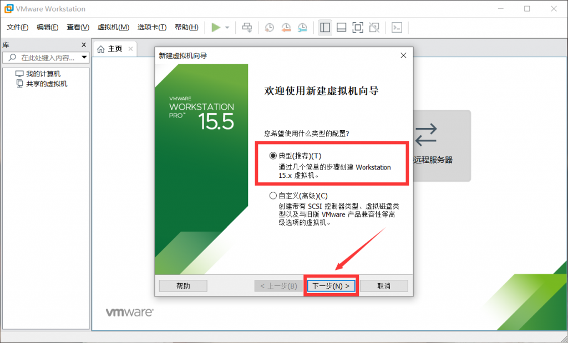
Task: Select the 自定义(高级)(C) radio option
Action: (x=273, y=196)
